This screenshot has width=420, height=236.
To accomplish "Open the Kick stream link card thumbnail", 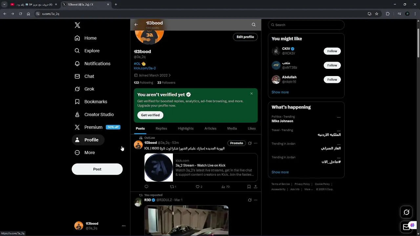I will (x=159, y=167).
